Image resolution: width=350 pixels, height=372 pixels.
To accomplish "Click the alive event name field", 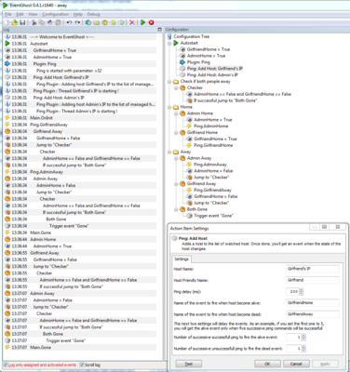I will coord(312,303).
